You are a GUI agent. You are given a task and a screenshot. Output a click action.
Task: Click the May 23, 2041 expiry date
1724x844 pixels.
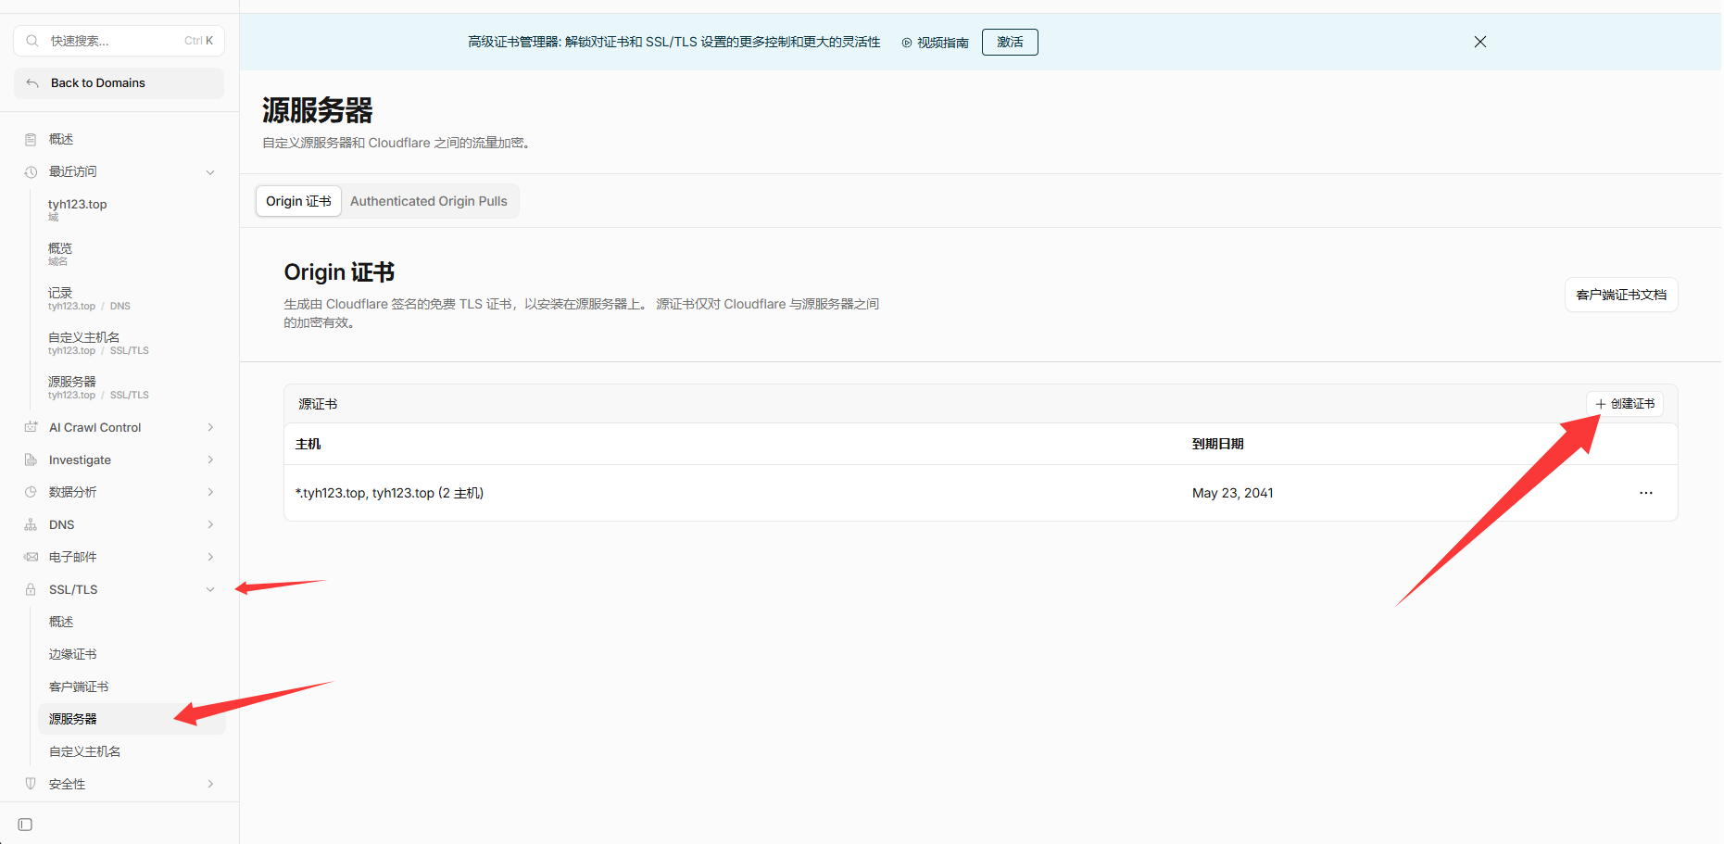point(1232,493)
